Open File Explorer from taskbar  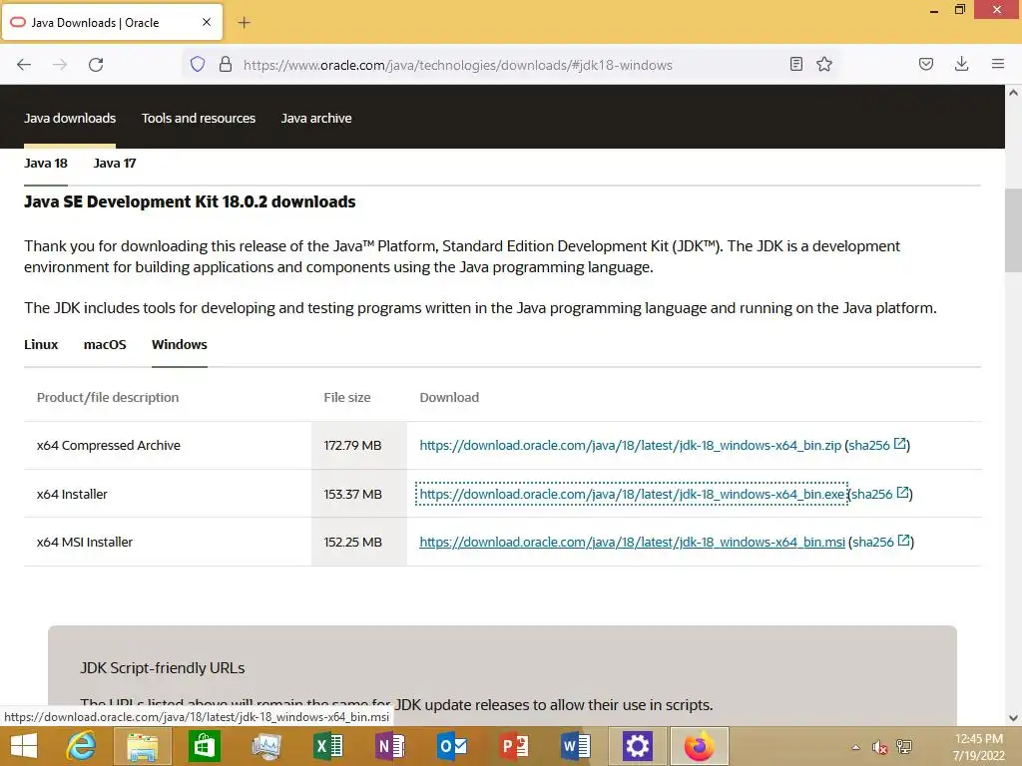[143, 746]
